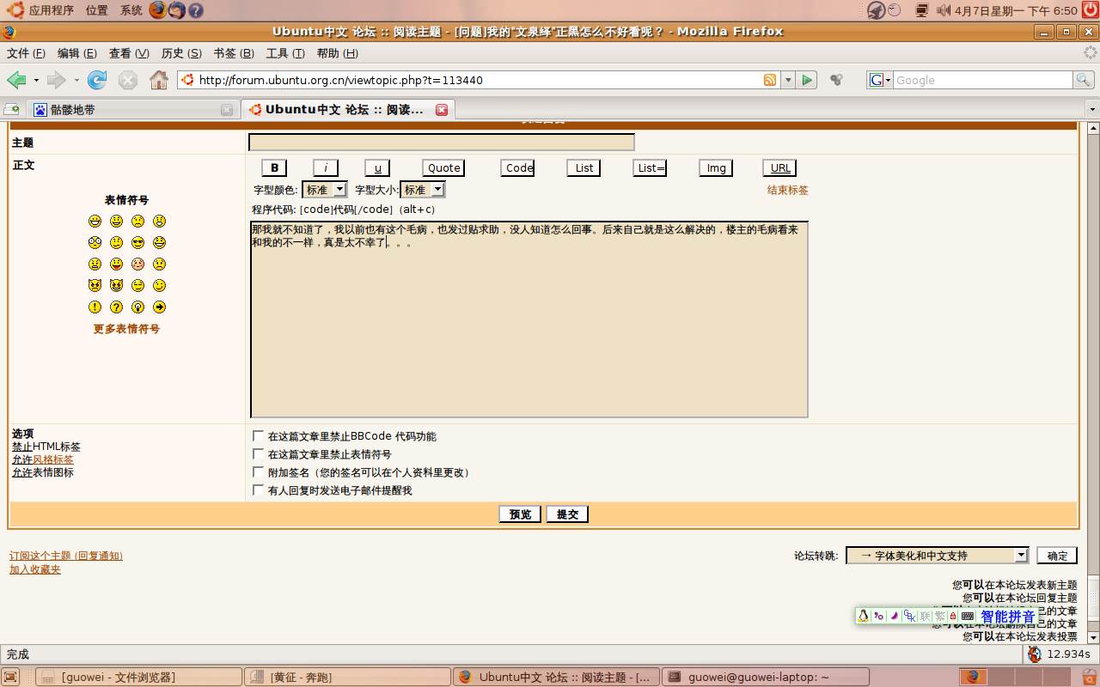The width and height of the screenshot is (1100, 687).
Task: Open the 工具 (Tools) menu
Action: coord(285,53)
